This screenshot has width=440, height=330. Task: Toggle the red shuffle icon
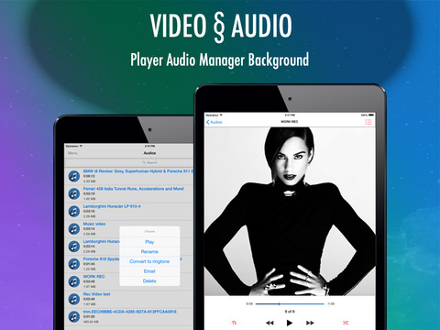point(346,323)
